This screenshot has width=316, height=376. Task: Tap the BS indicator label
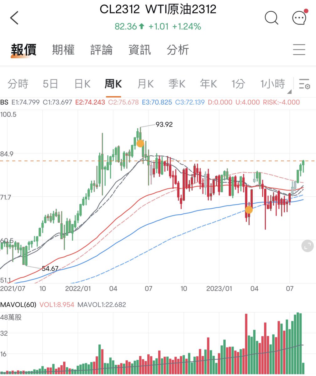click(x=4, y=102)
